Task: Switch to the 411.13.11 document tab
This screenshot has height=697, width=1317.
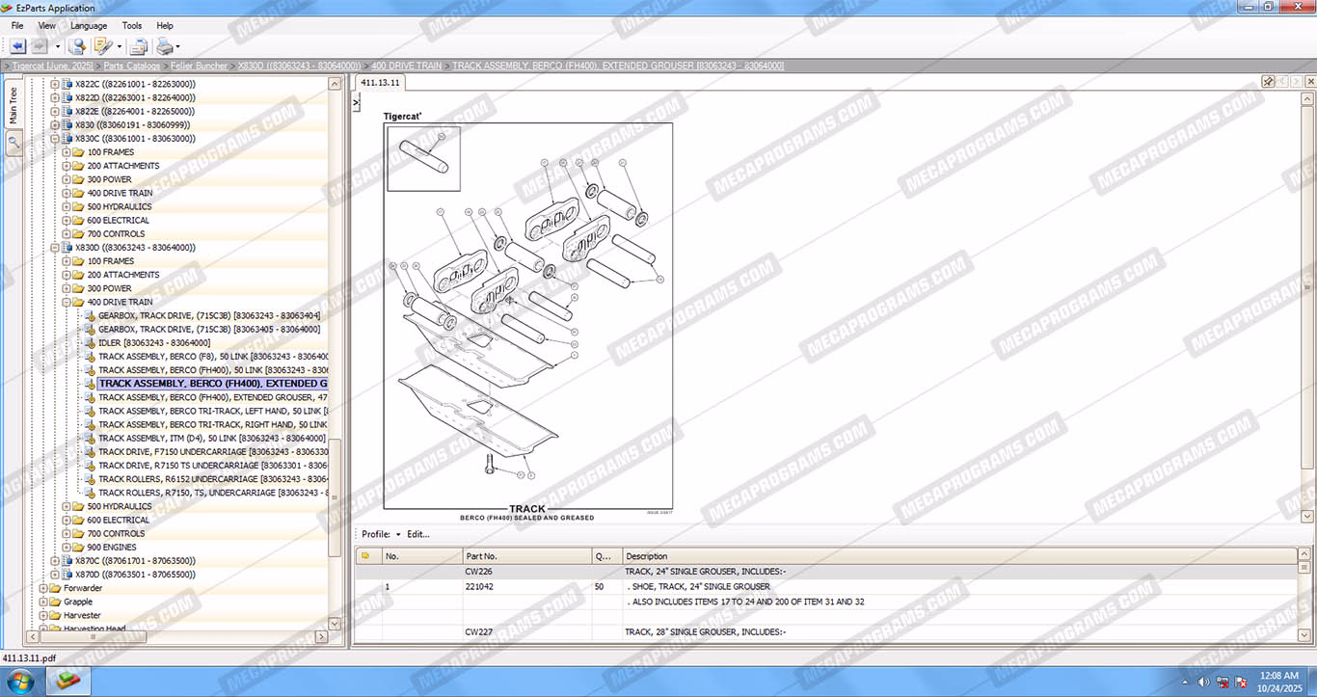Action: [x=381, y=83]
